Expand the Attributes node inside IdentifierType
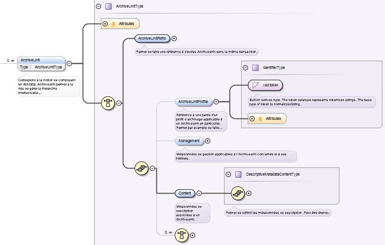The image size is (385, 245). click(x=252, y=118)
